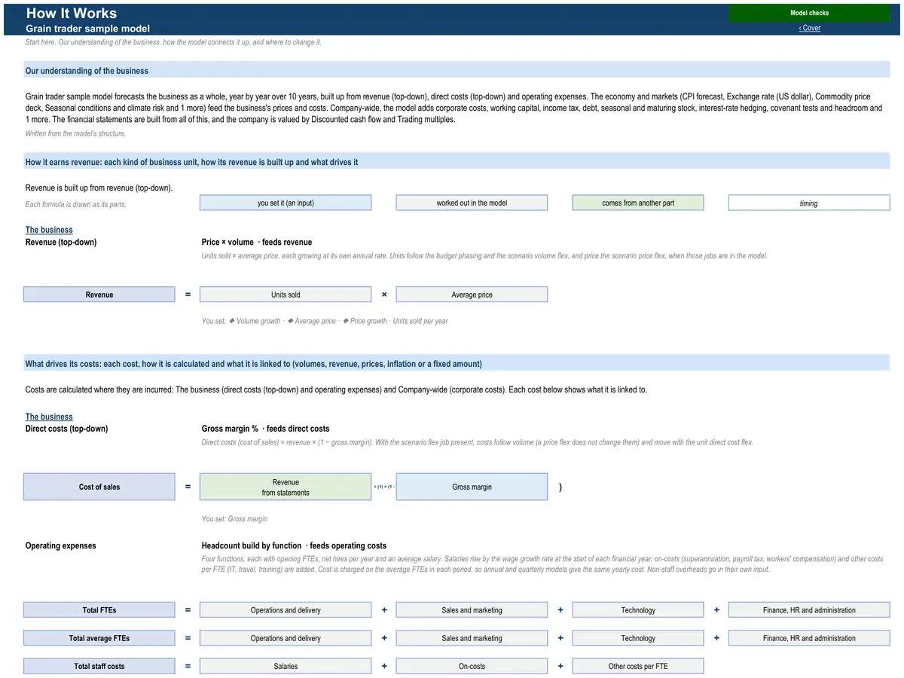Open the ‹ Cover link

[x=810, y=28]
